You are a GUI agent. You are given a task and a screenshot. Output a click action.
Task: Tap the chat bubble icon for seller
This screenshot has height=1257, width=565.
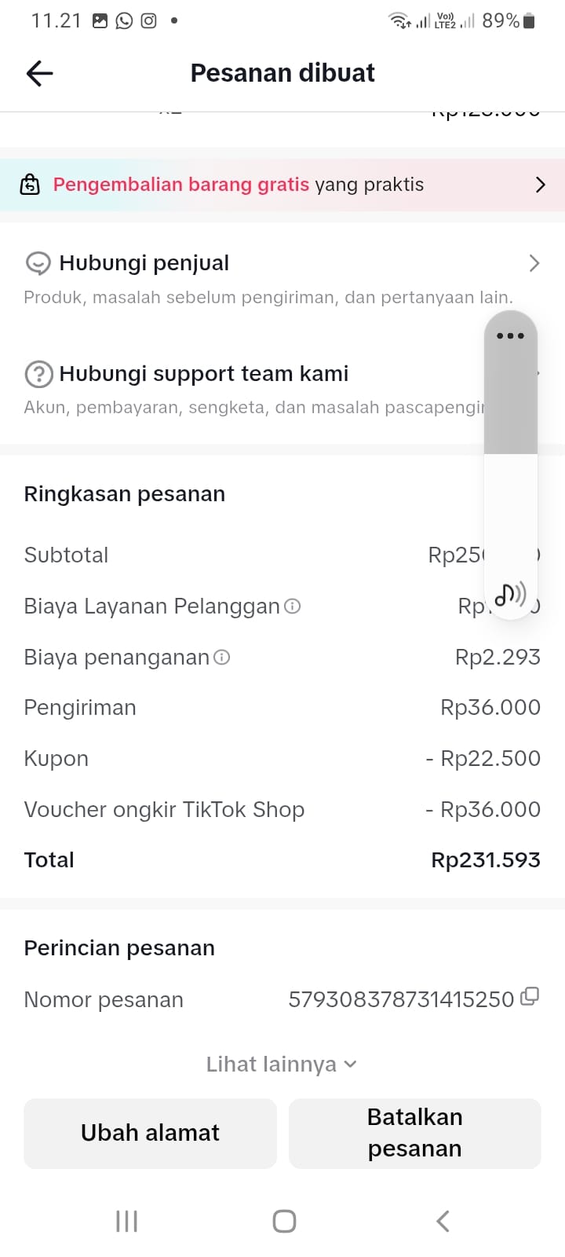click(38, 263)
